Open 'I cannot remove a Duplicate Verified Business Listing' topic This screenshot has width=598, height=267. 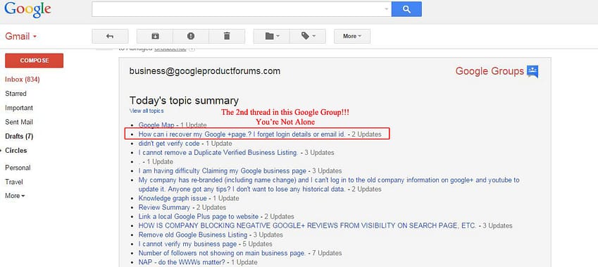[x=218, y=153]
